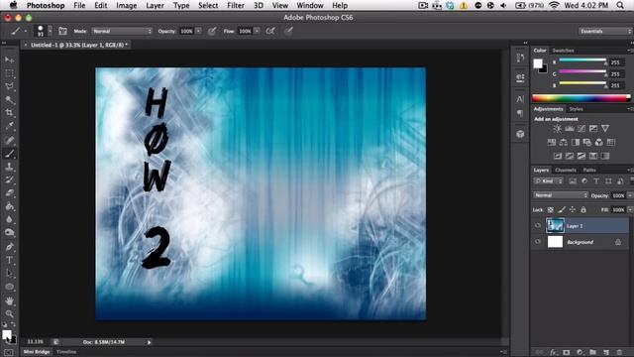Add a Curves adjustment

[581, 129]
